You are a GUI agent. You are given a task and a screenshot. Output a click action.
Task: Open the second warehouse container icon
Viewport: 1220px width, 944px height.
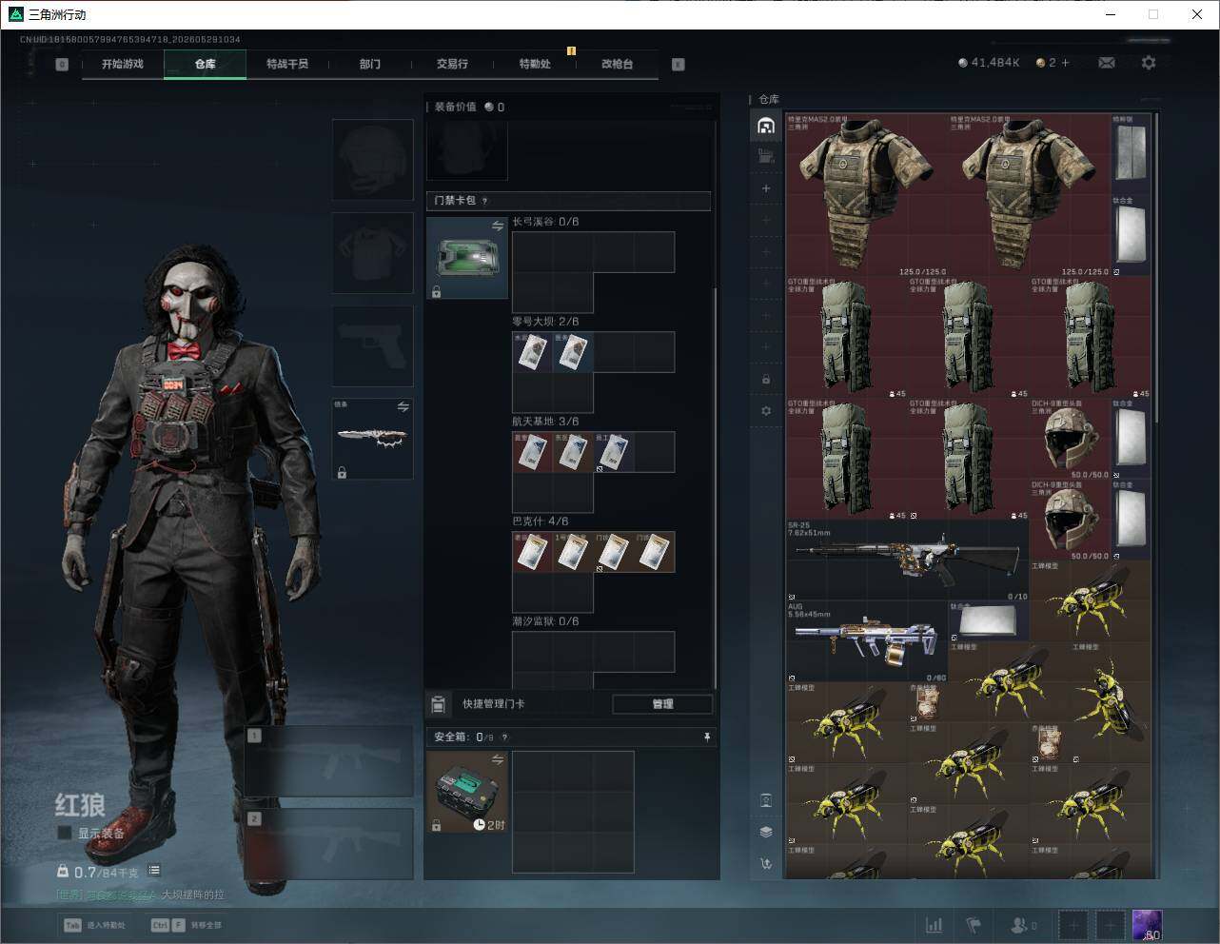[766, 156]
